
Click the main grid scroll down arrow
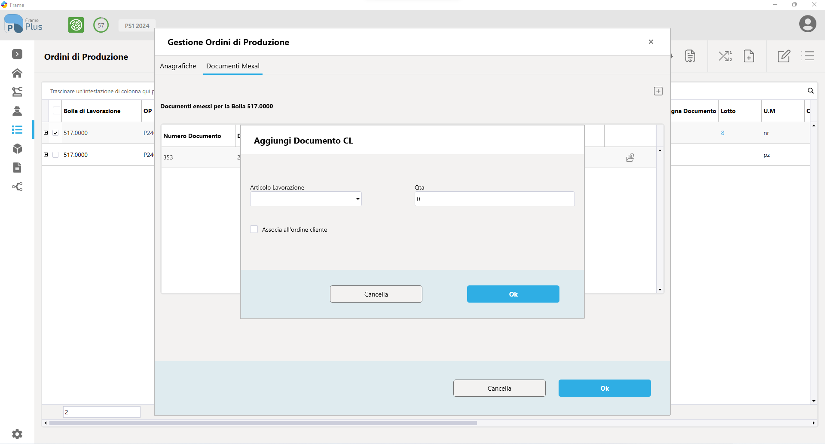[x=814, y=401]
